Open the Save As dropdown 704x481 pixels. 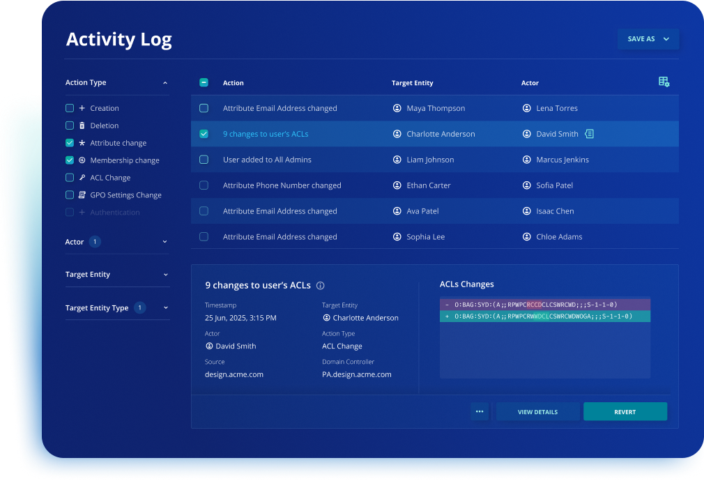(648, 39)
